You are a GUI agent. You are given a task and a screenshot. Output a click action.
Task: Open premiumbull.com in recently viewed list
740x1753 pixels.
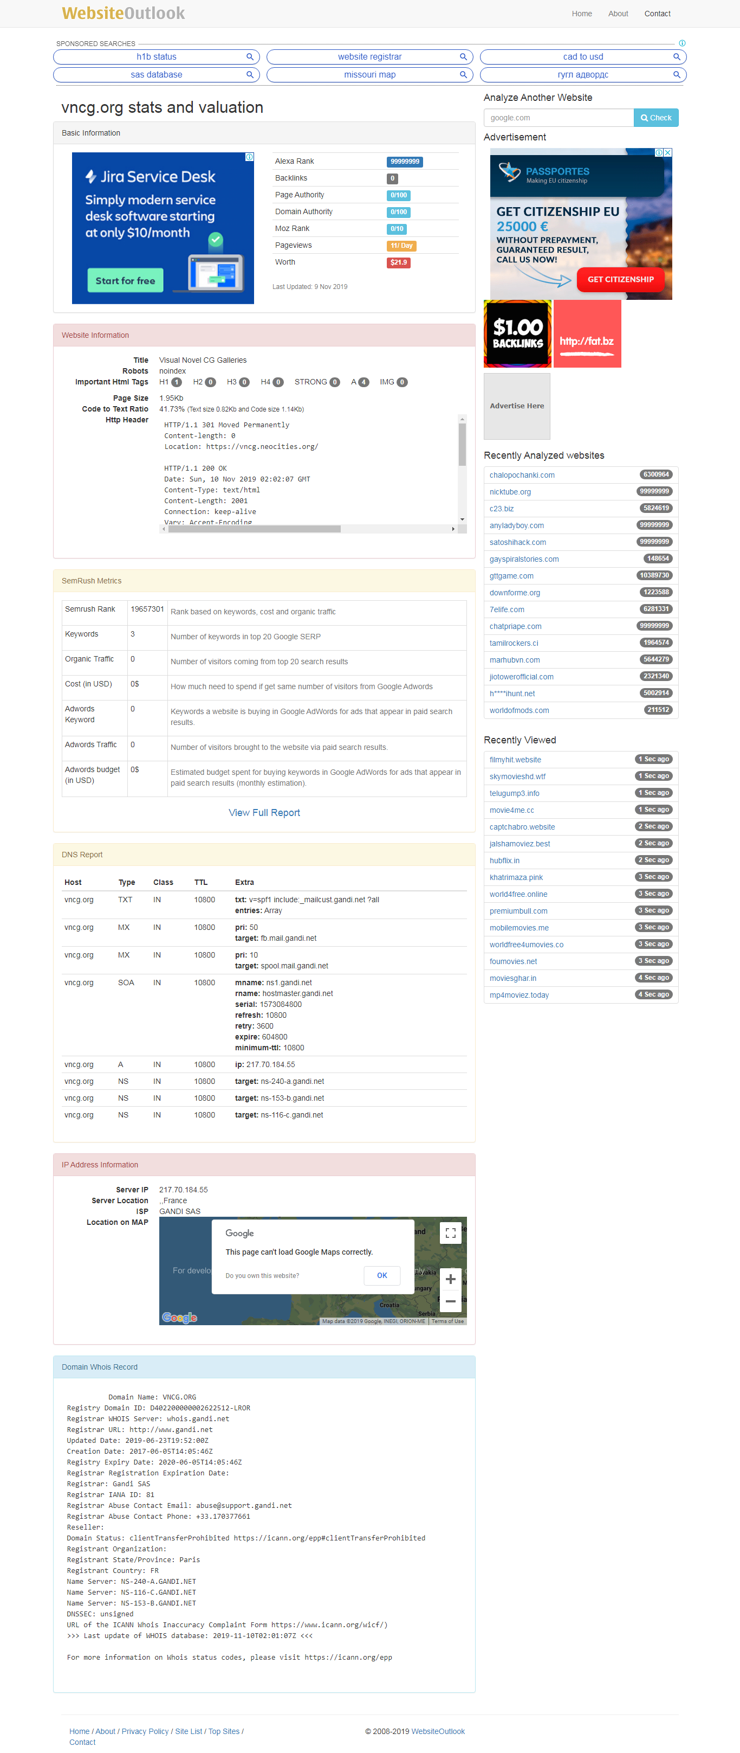pyautogui.click(x=518, y=911)
